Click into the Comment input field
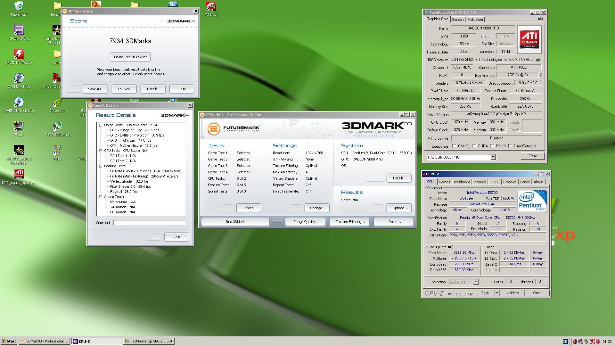 point(149,223)
